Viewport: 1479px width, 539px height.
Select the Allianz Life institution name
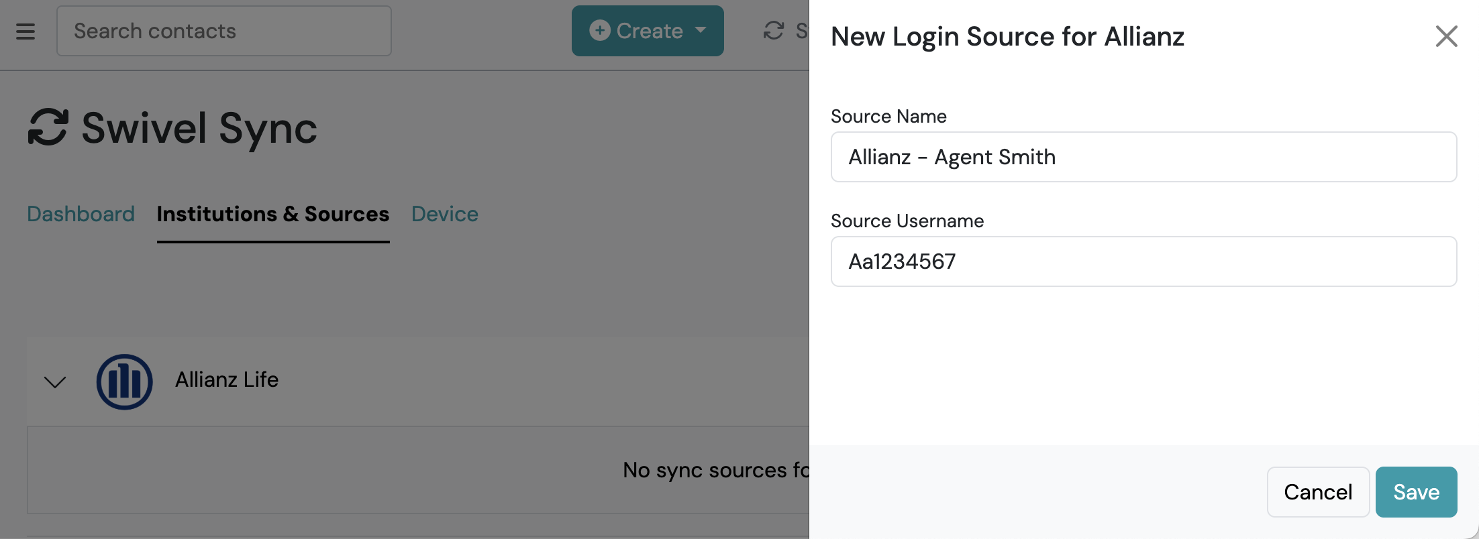227,379
